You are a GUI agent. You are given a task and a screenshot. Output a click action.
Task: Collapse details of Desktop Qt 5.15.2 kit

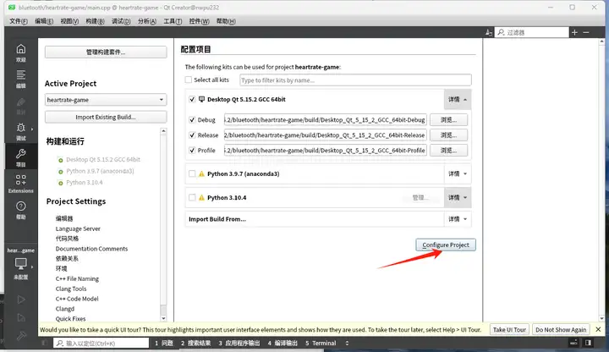[x=458, y=100]
